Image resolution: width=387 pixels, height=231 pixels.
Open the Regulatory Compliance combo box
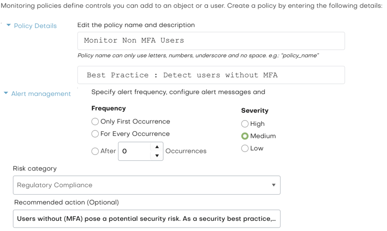[x=147, y=185]
